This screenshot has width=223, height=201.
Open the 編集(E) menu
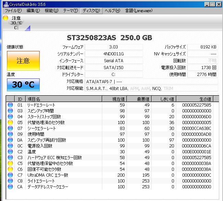coord(33,11)
